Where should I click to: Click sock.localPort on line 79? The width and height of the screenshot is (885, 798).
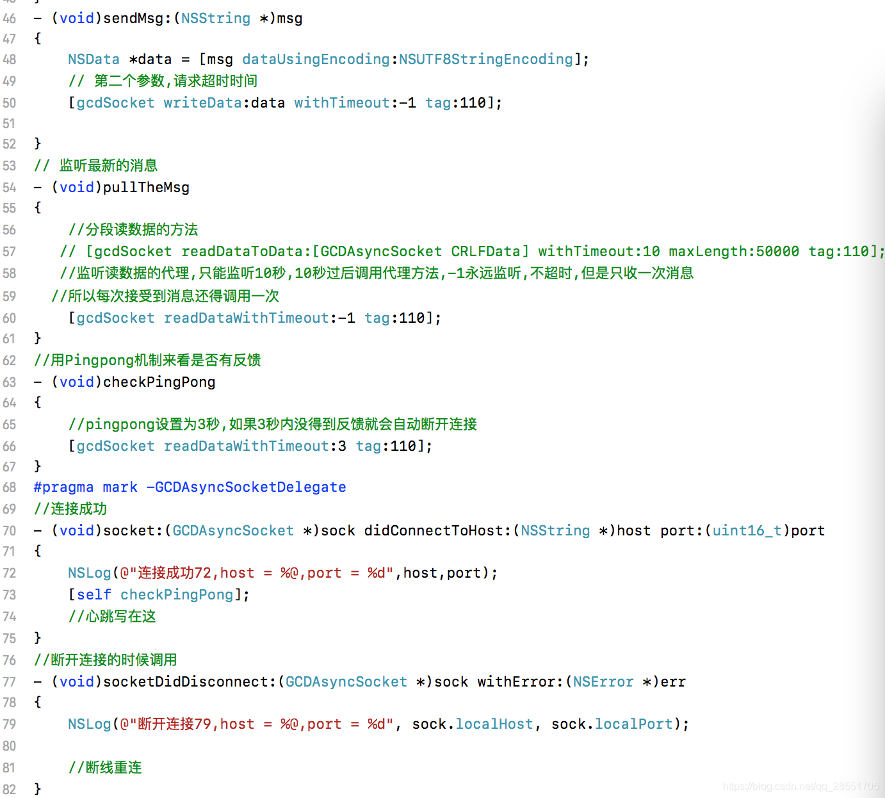pos(612,724)
